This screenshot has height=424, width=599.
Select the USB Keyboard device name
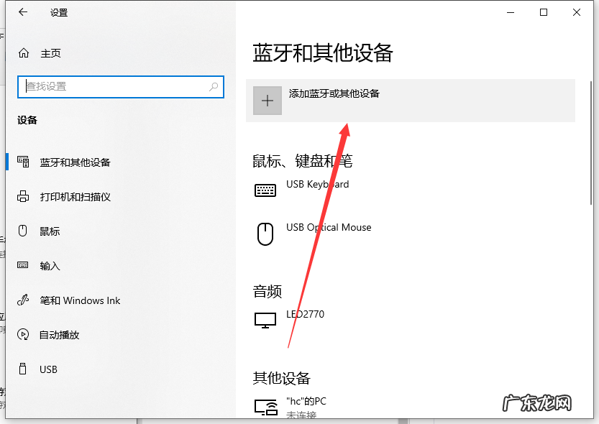(317, 184)
